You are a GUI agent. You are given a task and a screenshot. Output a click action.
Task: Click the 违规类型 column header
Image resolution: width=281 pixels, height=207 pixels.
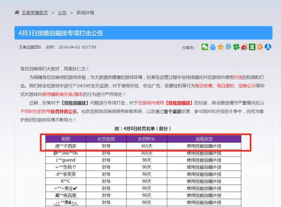[x=204, y=139]
